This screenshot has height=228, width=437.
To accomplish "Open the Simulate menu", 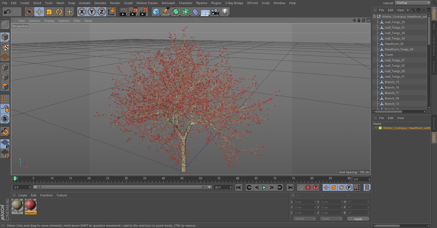I will tap(100, 3).
